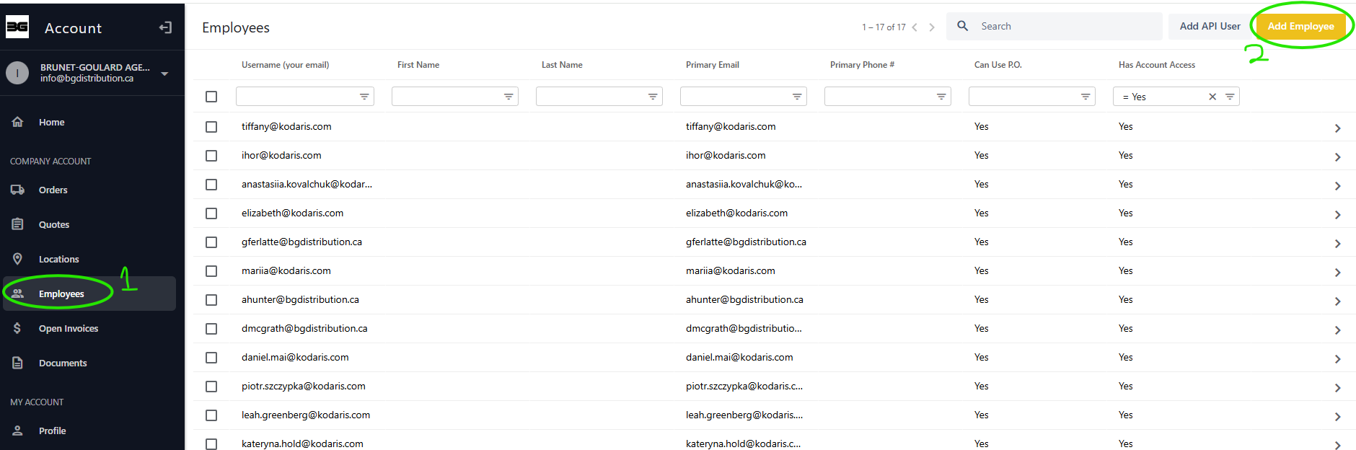Click the sign-out icon beside Account
The width and height of the screenshot is (1356, 450).
165,27
